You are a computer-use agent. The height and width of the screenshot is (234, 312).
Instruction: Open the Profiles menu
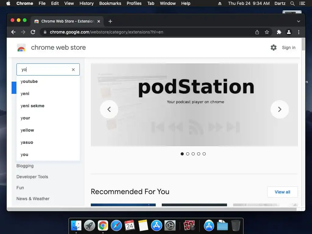[134, 3]
